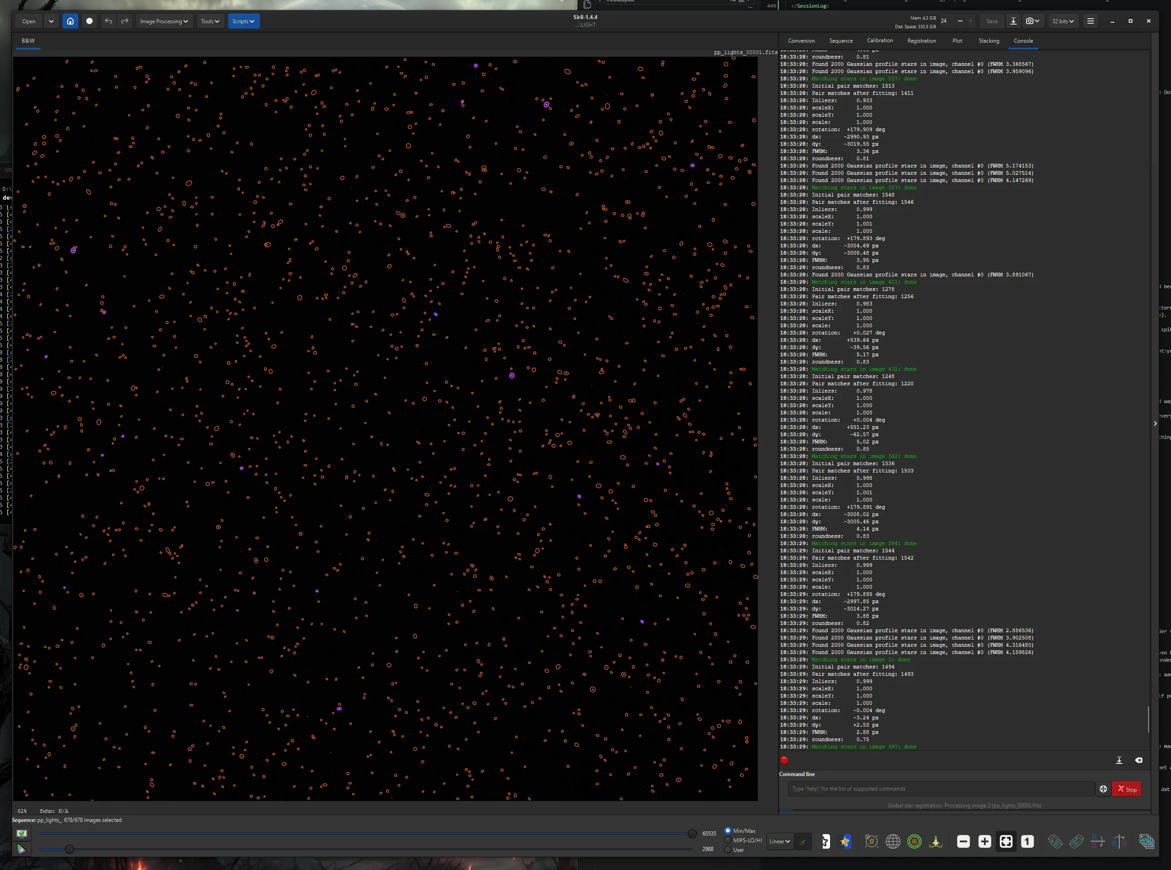Expand the Open recent files arrow
The image size is (1171, 870).
point(51,21)
